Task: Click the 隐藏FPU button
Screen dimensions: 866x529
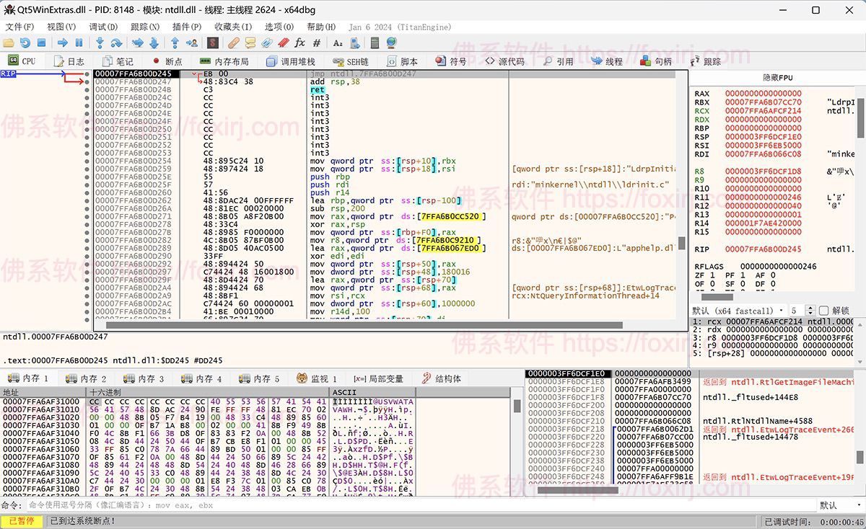Action: (x=777, y=77)
